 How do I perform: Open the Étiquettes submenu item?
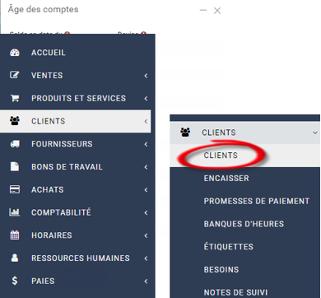pyautogui.click(x=228, y=246)
